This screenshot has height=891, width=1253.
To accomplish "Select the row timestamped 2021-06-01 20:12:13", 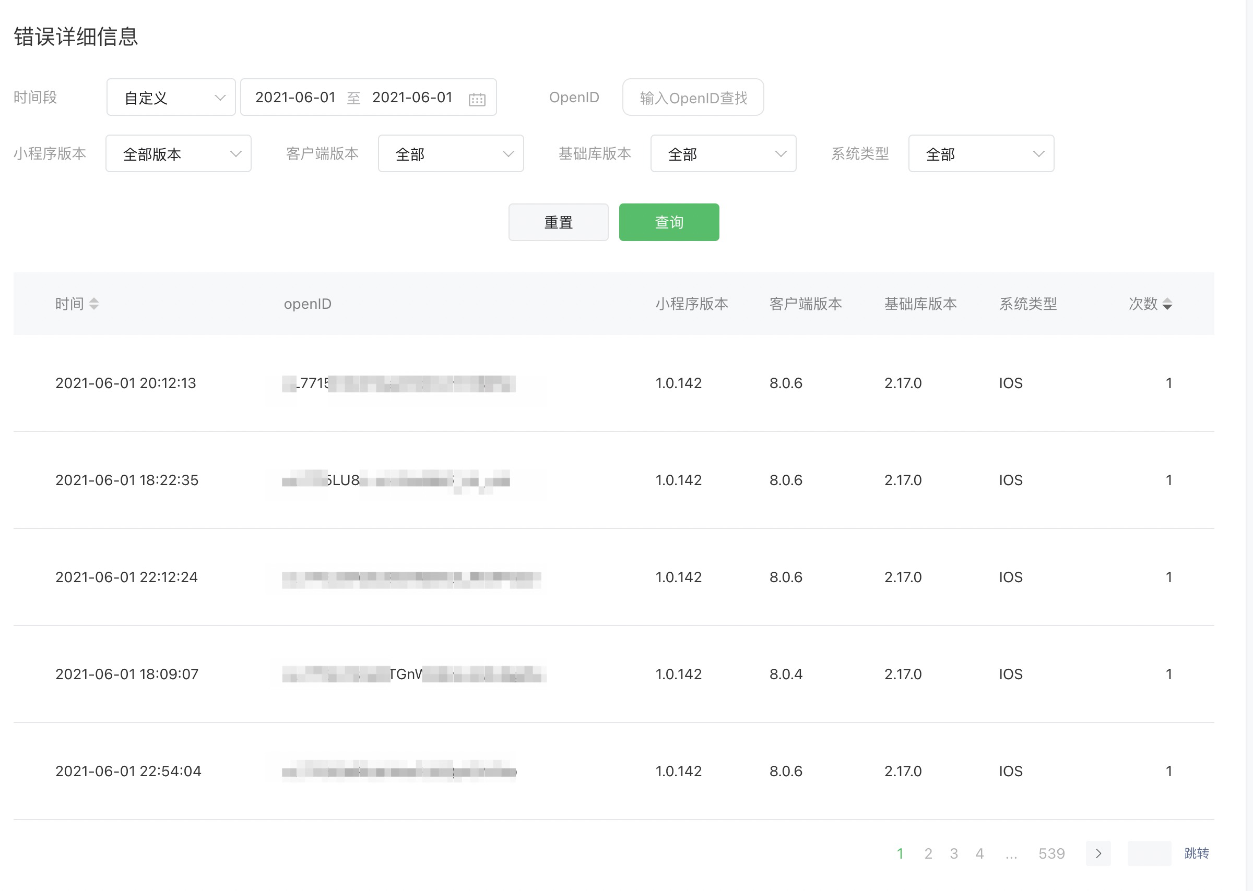I will (126, 383).
